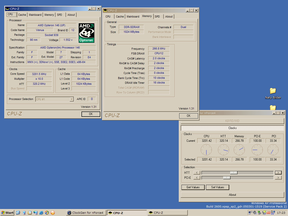Click Set Values in ClockGen
The height and width of the screenshot is (216, 288).
218,187
